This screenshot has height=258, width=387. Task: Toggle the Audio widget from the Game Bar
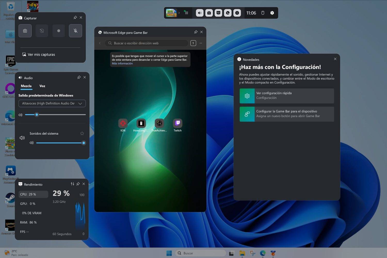click(x=200, y=13)
